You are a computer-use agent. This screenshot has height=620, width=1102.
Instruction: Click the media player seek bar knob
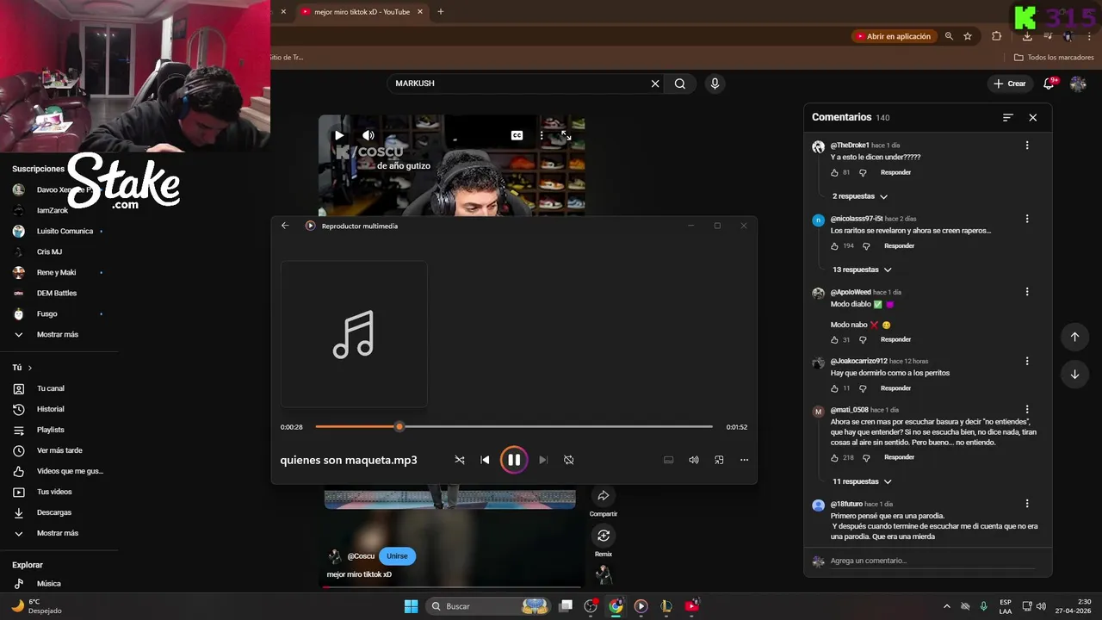click(x=399, y=426)
